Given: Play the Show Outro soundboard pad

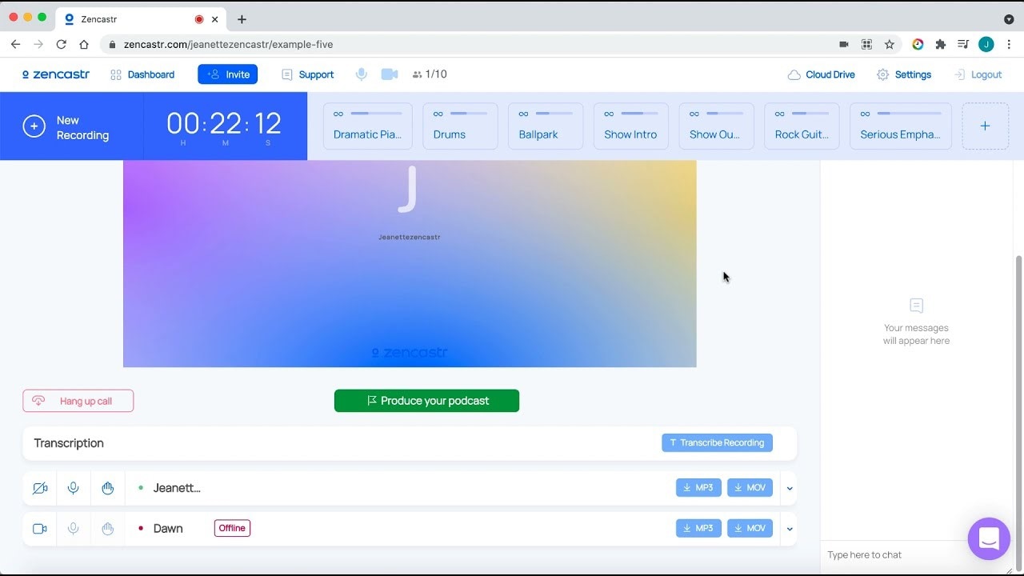Looking at the screenshot, I should point(717,126).
